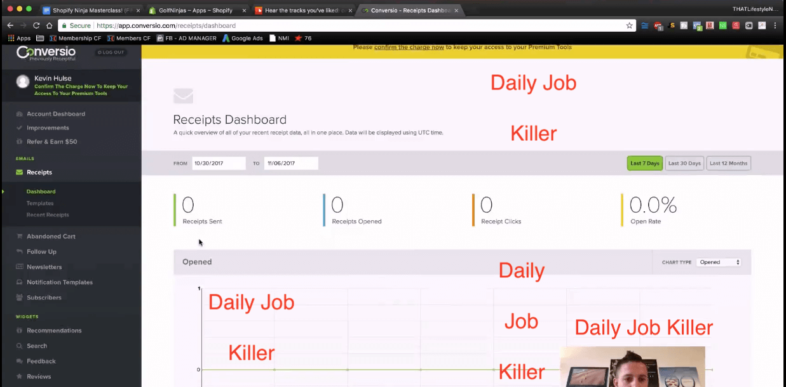
Task: Select Last 12 Months range
Action: [x=728, y=163]
